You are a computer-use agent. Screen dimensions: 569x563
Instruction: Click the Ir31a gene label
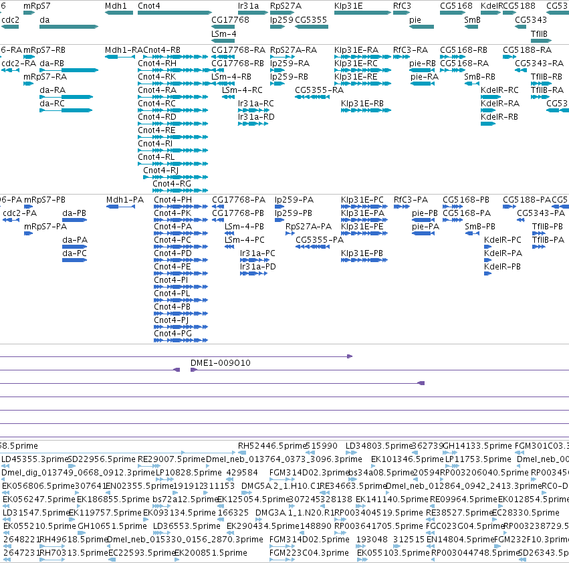click(x=249, y=6)
